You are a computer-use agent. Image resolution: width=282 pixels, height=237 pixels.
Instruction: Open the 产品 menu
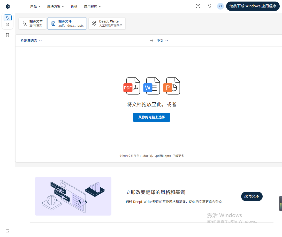pos(35,6)
